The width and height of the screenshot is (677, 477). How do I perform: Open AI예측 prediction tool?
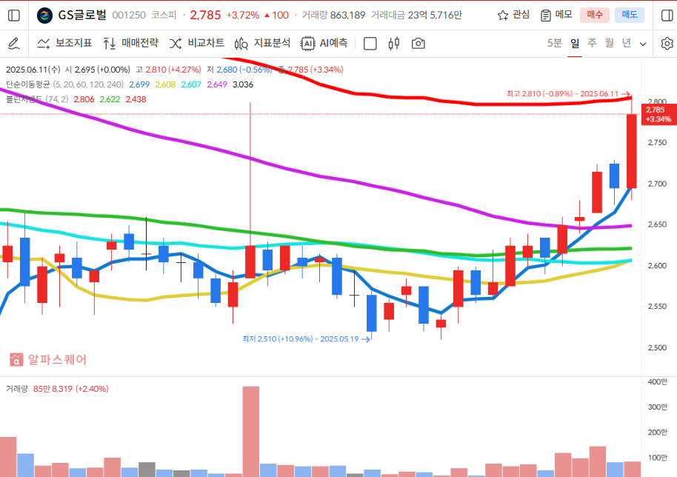[324, 43]
